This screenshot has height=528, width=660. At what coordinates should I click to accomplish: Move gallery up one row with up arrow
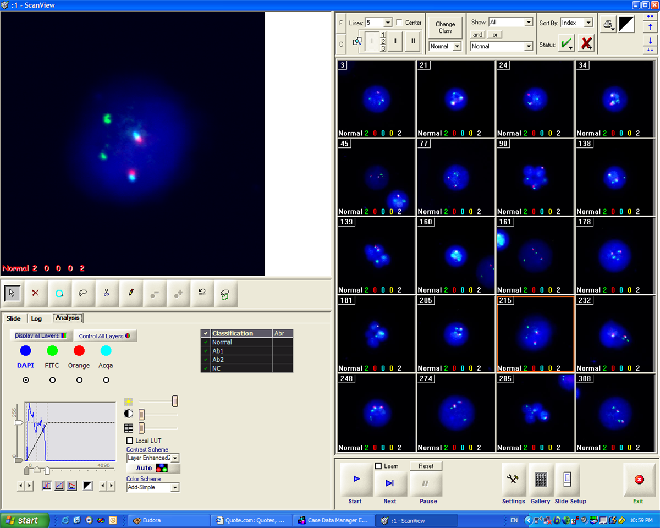coord(650,26)
